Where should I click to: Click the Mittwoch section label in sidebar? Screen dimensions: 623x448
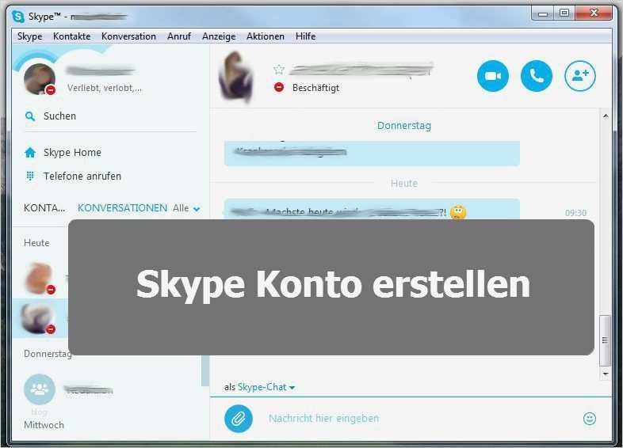(x=44, y=425)
